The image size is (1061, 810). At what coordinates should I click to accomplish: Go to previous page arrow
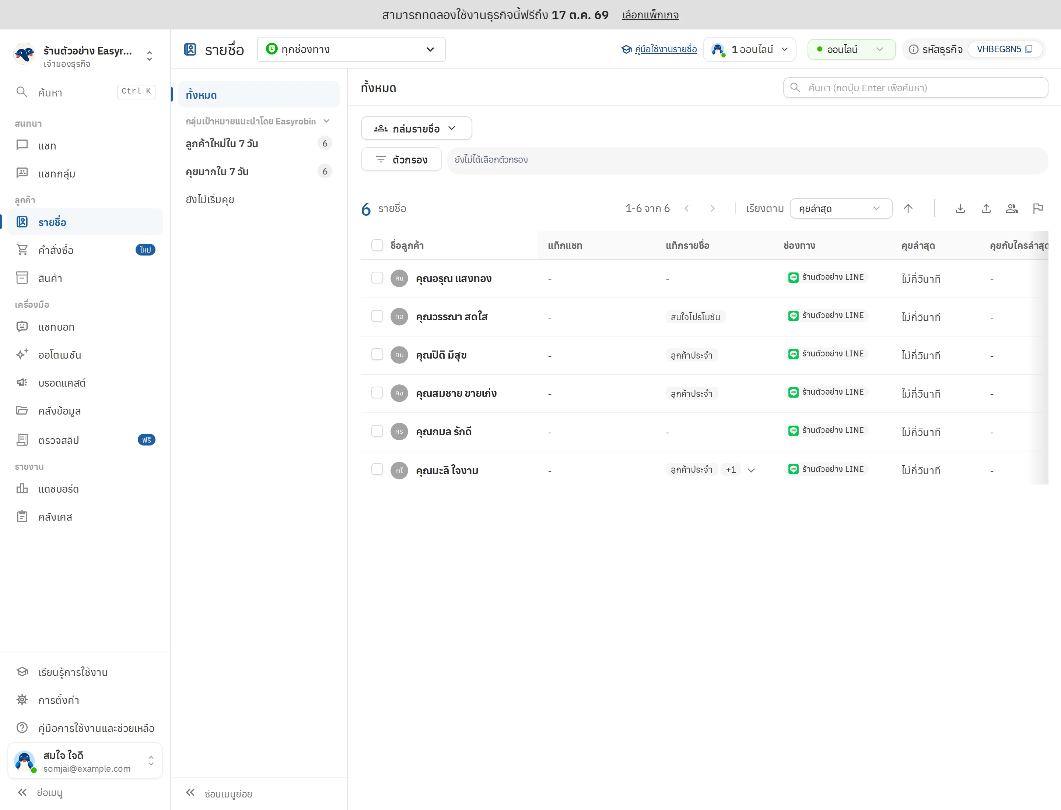687,208
